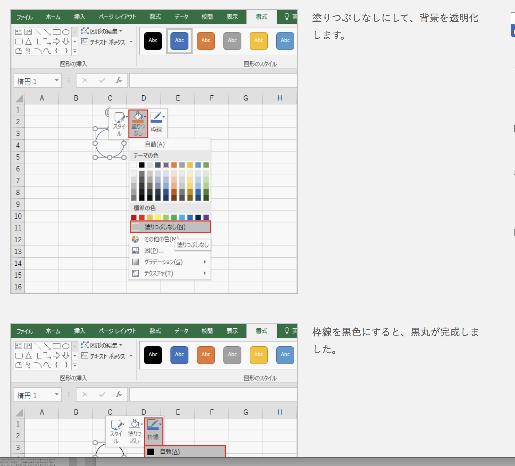Apply the blue Abc style in bottom screenshot
The width and height of the screenshot is (515, 466).
click(x=179, y=355)
